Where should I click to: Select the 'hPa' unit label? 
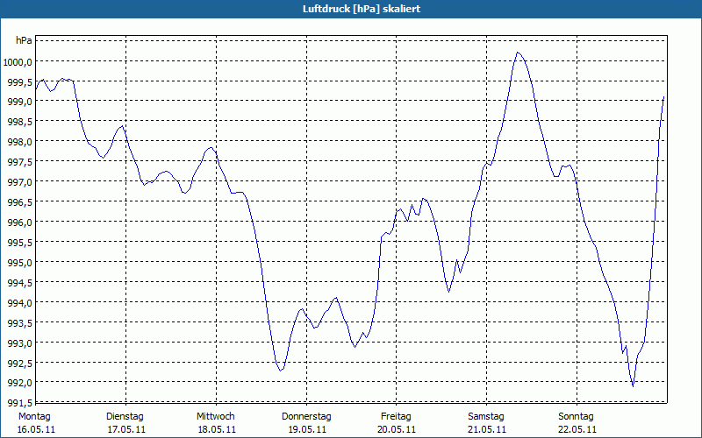click(25, 40)
